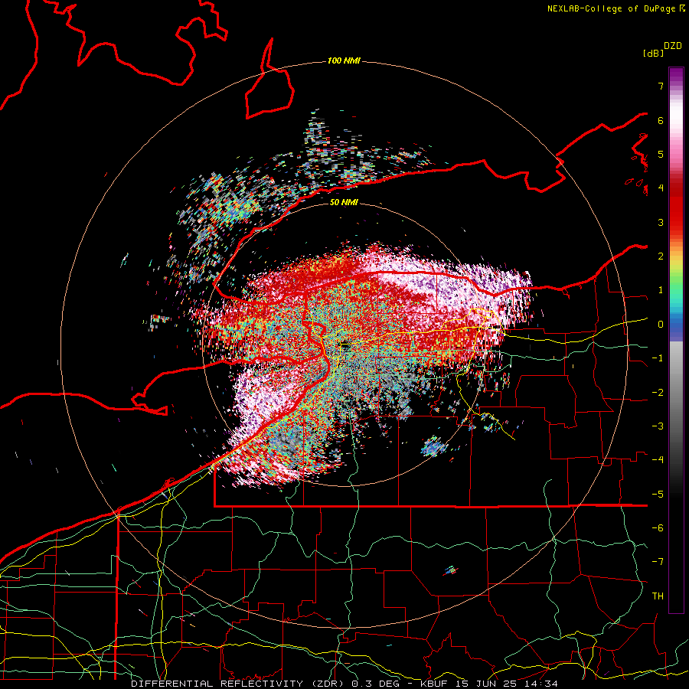
Task: Click the 1 value on color scale
Action: coord(661,290)
